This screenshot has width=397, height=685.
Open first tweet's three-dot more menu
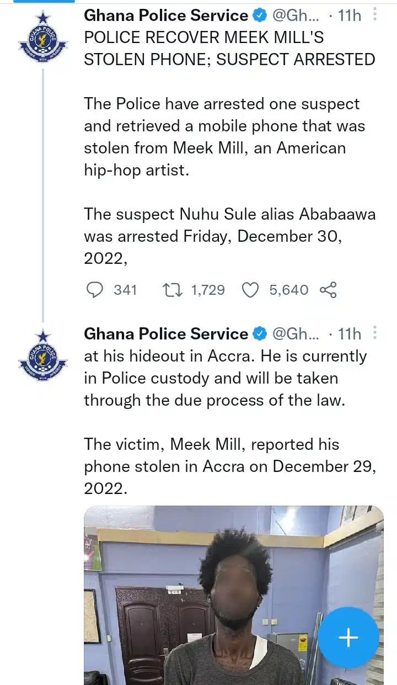(375, 15)
